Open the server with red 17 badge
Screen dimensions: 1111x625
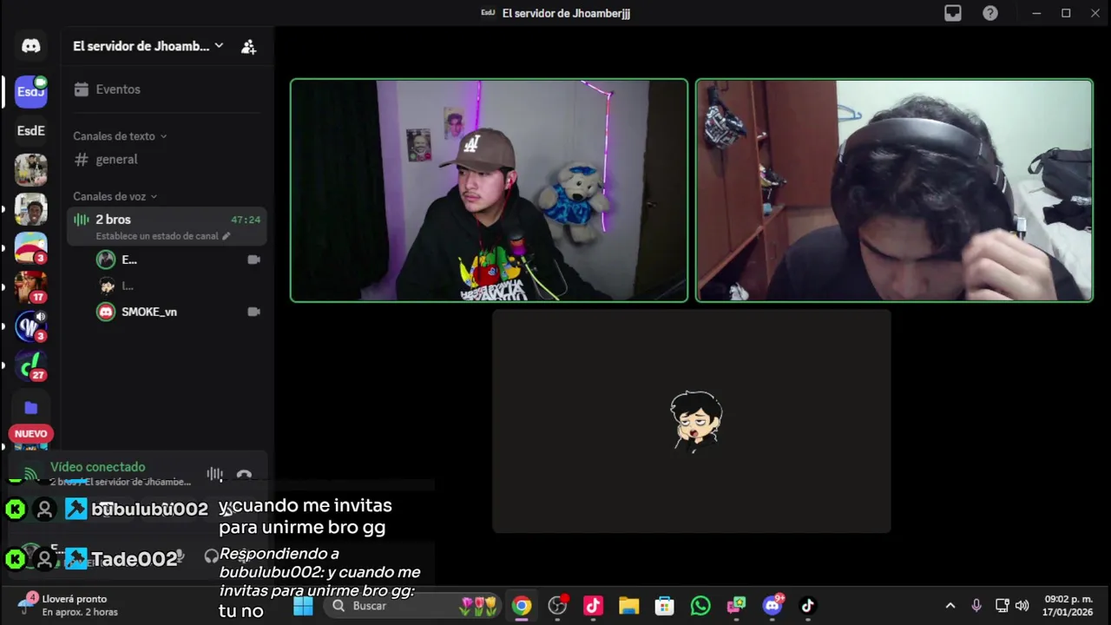click(x=31, y=286)
